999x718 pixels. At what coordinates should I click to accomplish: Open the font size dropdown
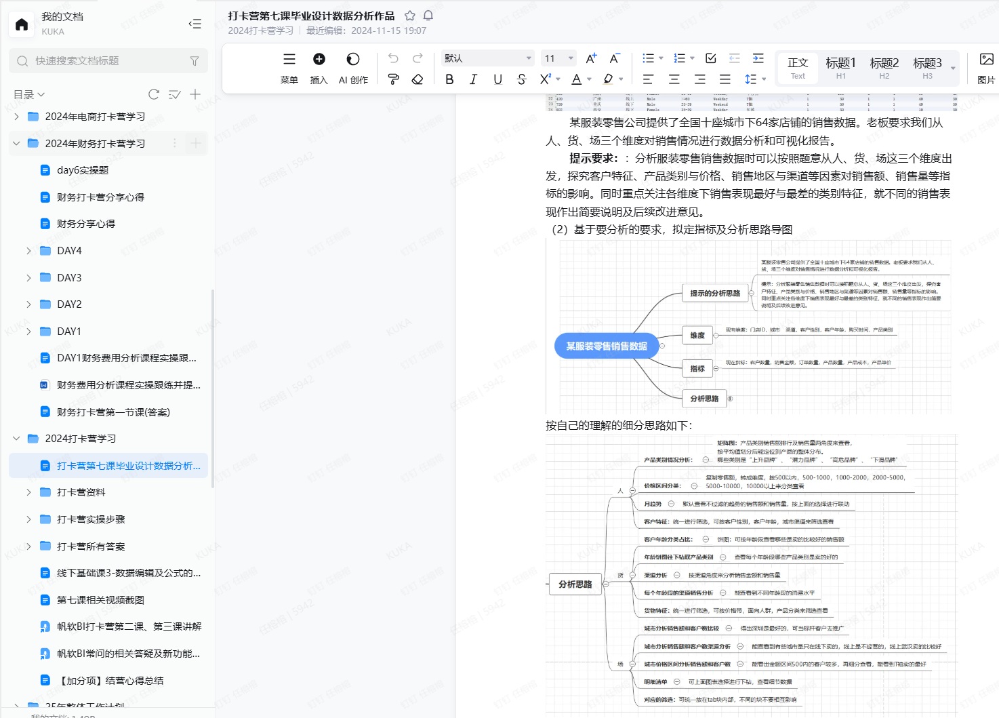(558, 58)
